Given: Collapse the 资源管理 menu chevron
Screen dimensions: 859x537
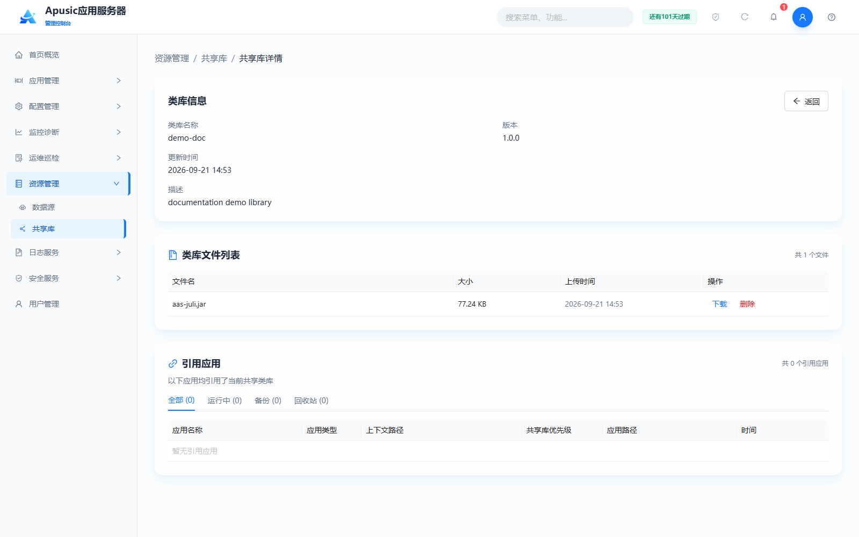Looking at the screenshot, I should point(117,184).
